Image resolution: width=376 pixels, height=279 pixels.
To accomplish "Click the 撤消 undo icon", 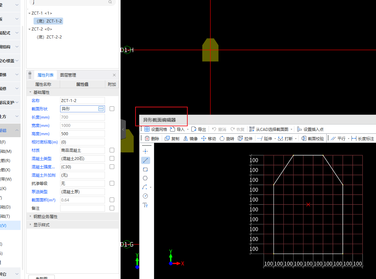I will (x=214, y=129).
